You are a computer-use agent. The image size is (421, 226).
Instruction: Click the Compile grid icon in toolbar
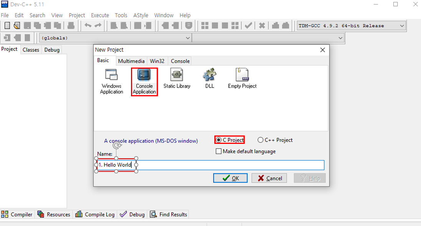pos(205,26)
